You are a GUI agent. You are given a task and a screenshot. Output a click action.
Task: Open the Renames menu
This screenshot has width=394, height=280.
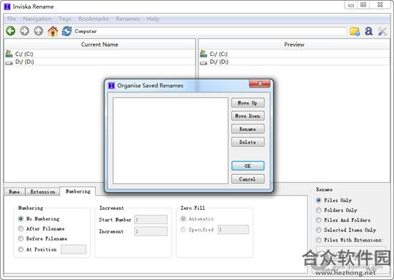pos(128,19)
